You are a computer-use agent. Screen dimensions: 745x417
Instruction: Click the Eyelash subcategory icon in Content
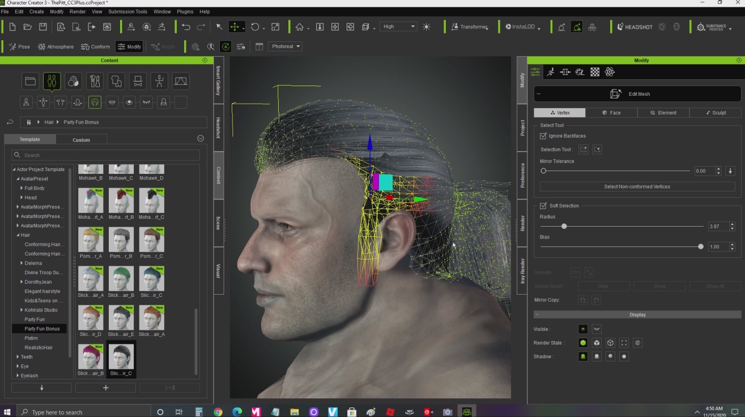pyautogui.click(x=147, y=103)
